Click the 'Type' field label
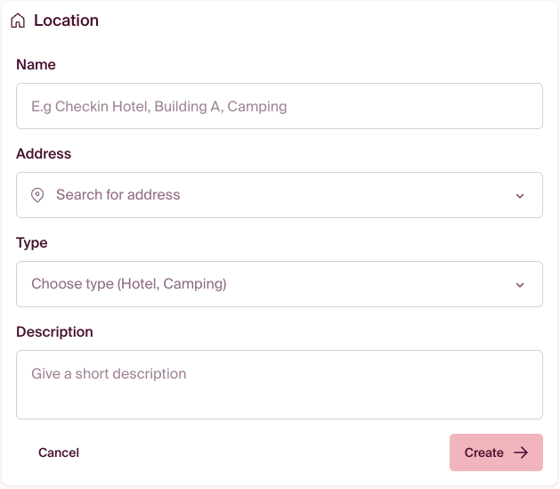This screenshot has width=560, height=489. click(32, 243)
